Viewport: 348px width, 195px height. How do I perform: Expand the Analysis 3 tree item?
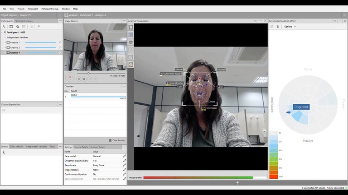5,47
